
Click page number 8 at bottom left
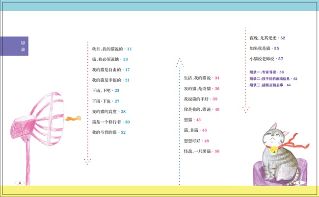20,182
